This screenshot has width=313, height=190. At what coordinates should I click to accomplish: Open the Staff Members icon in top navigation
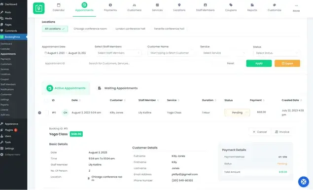[205, 5]
